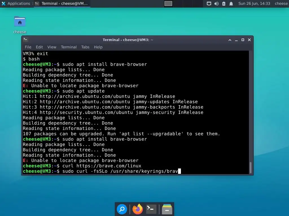Click the clock showing Sun 26 Jun, 14:33
The width and height of the screenshot is (289, 216).
254,3
